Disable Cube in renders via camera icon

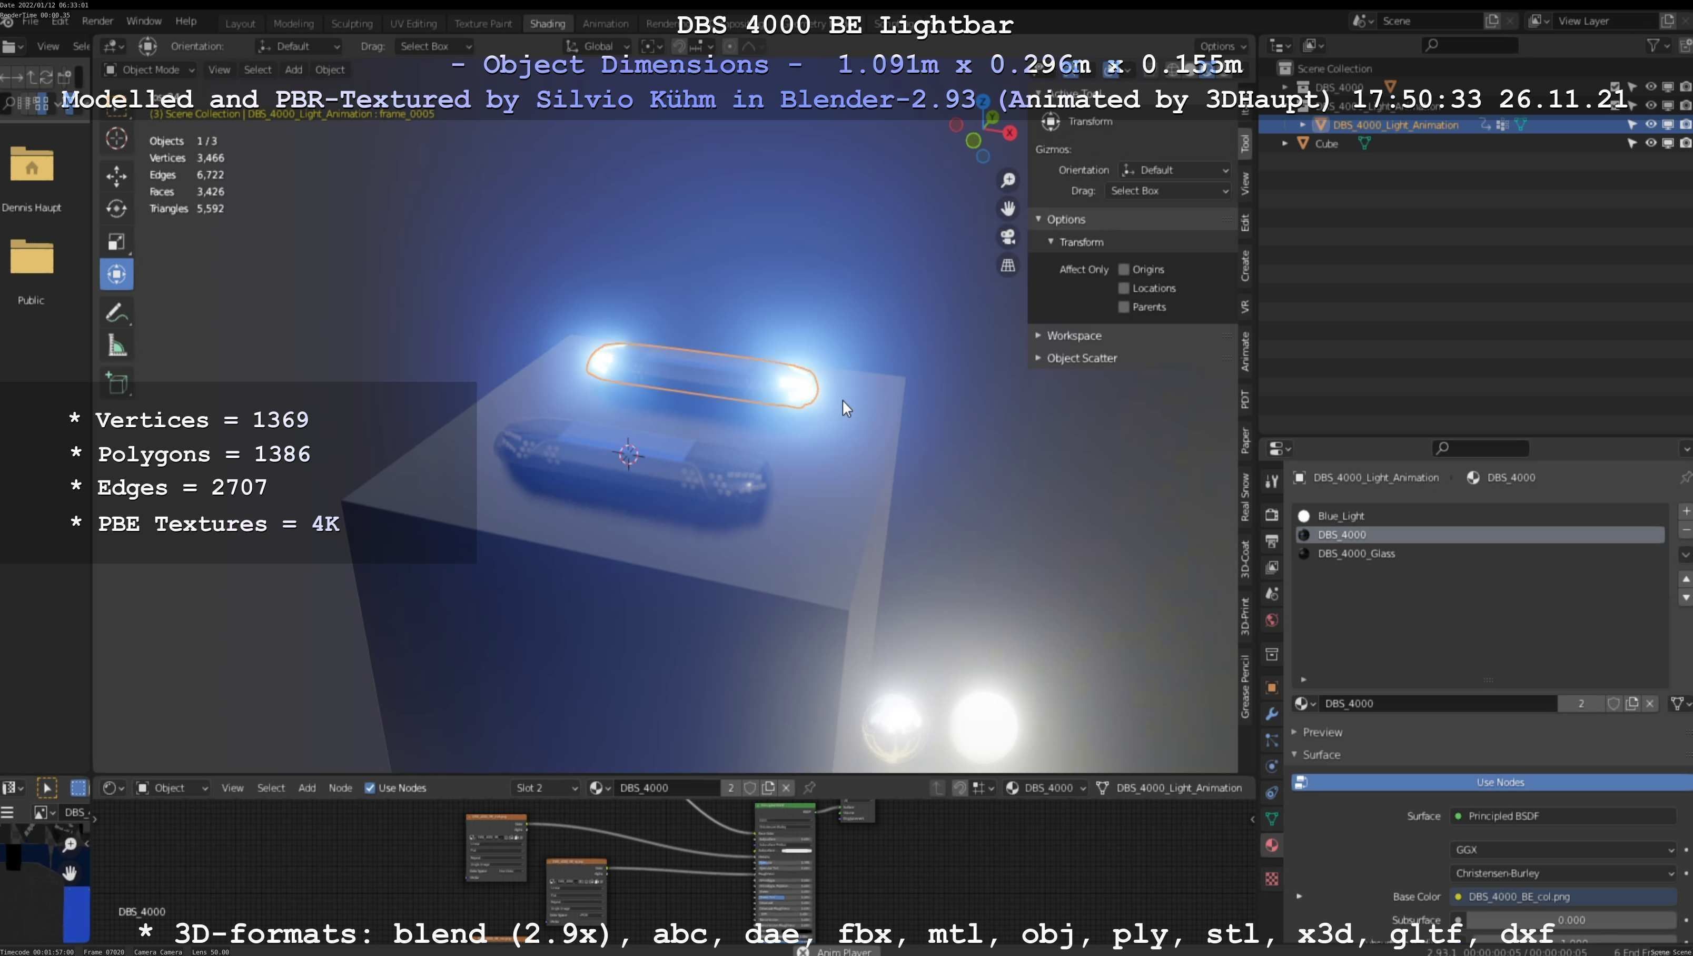pyautogui.click(x=1685, y=143)
